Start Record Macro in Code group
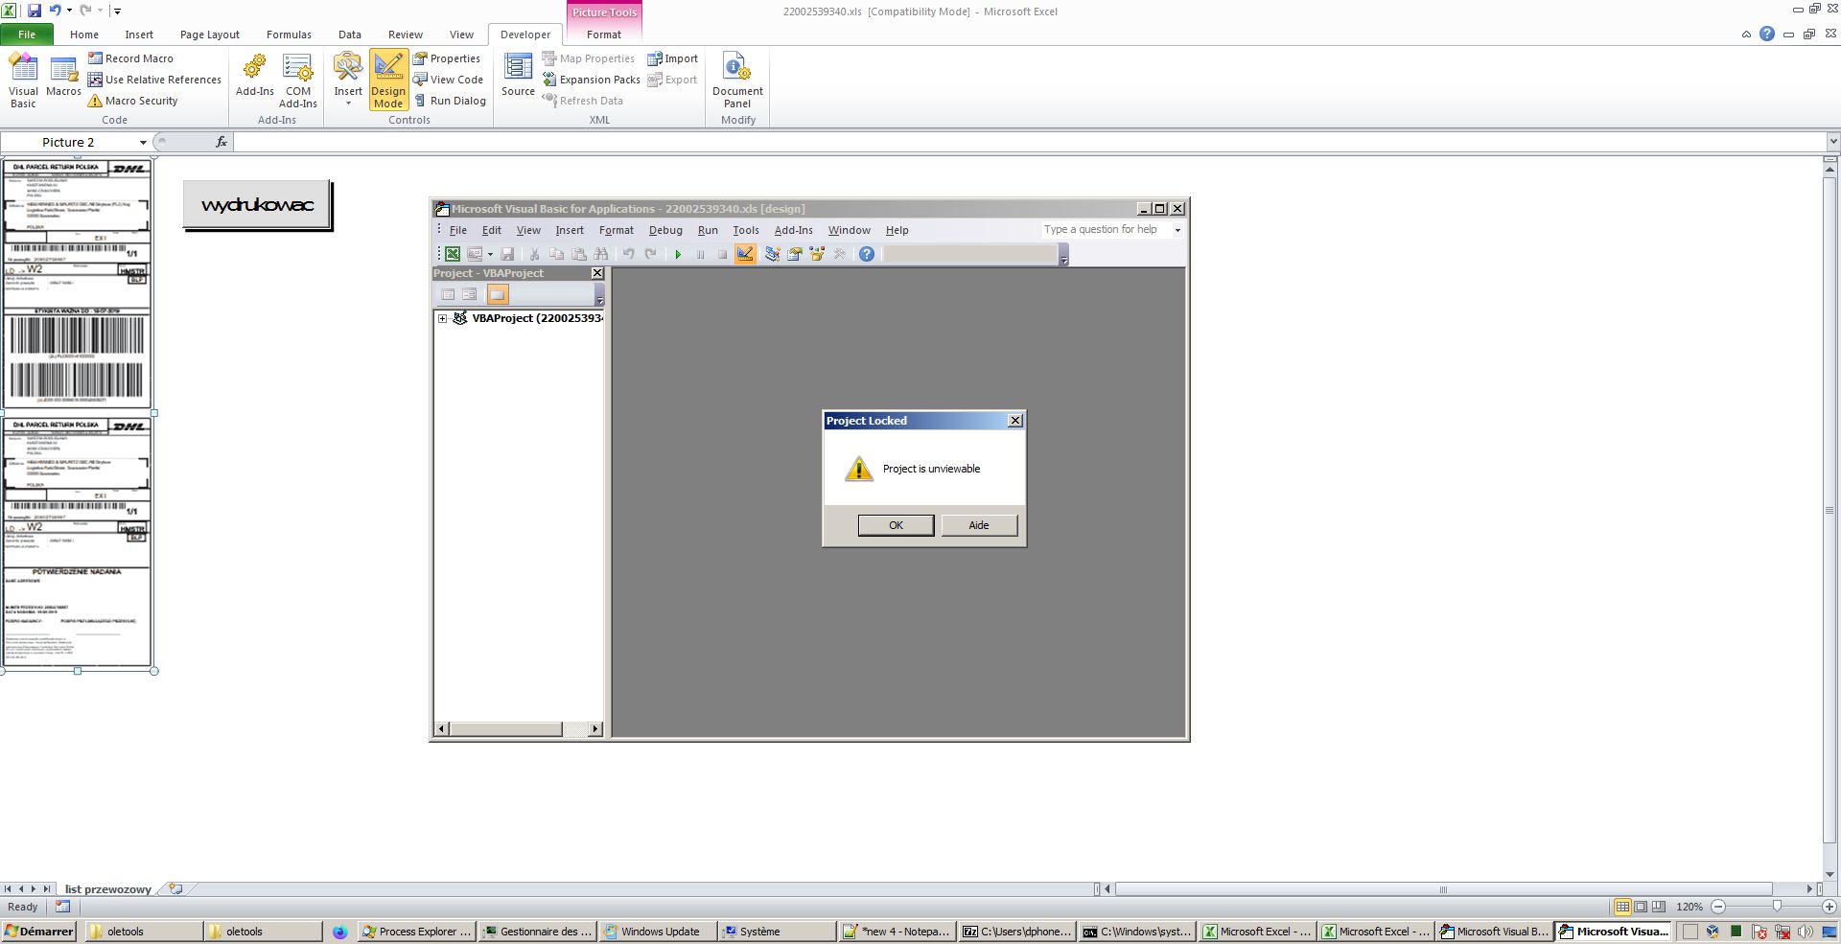Screen dimensions: 1841x944 pyautogui.click(x=130, y=58)
